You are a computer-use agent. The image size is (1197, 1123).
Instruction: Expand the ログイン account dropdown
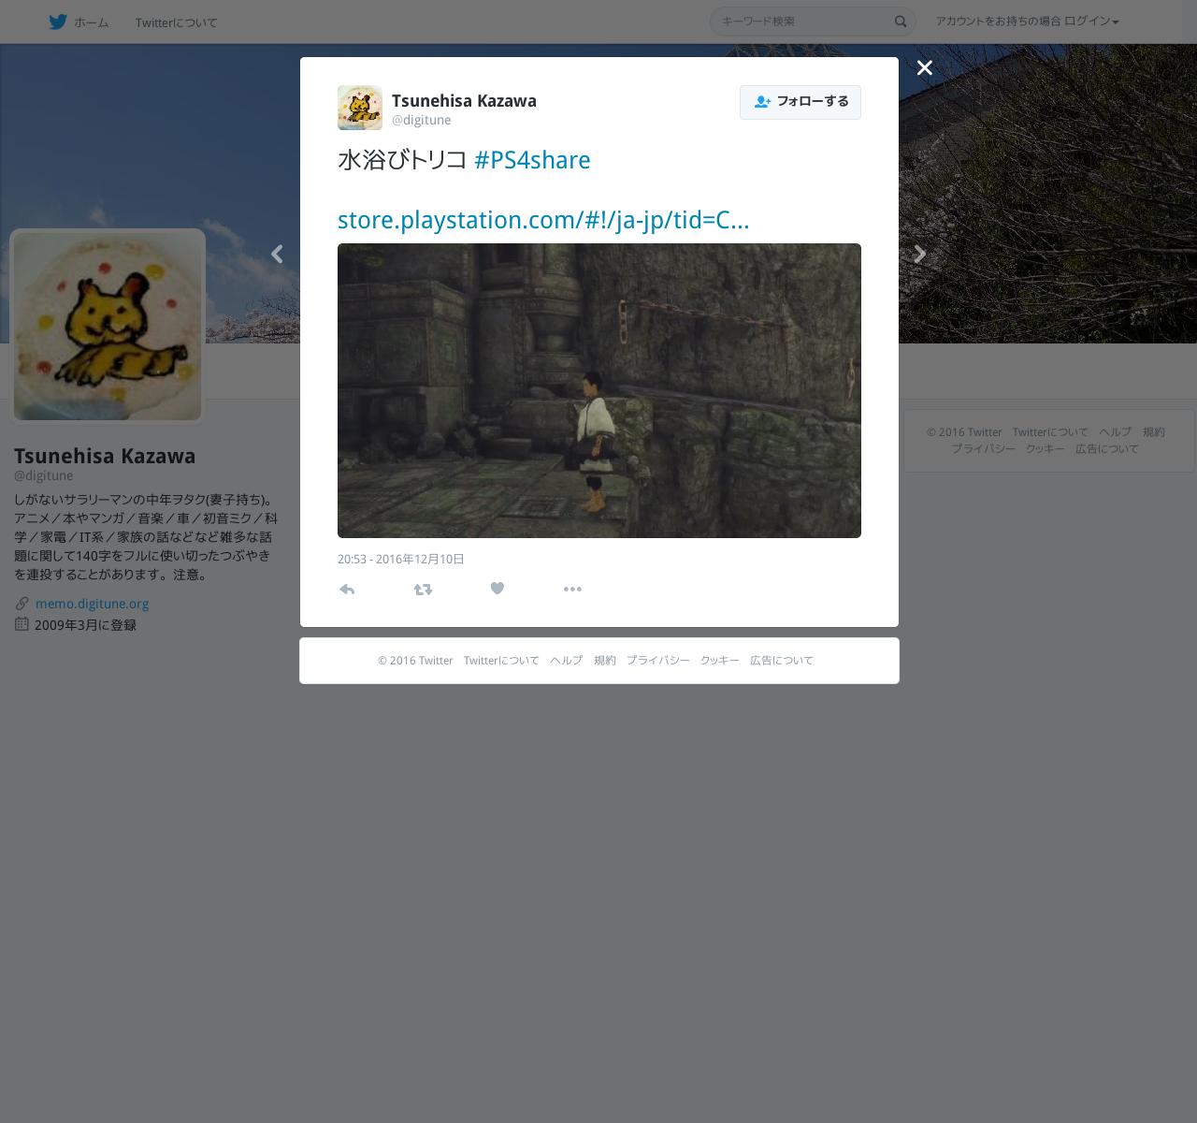click(1091, 22)
